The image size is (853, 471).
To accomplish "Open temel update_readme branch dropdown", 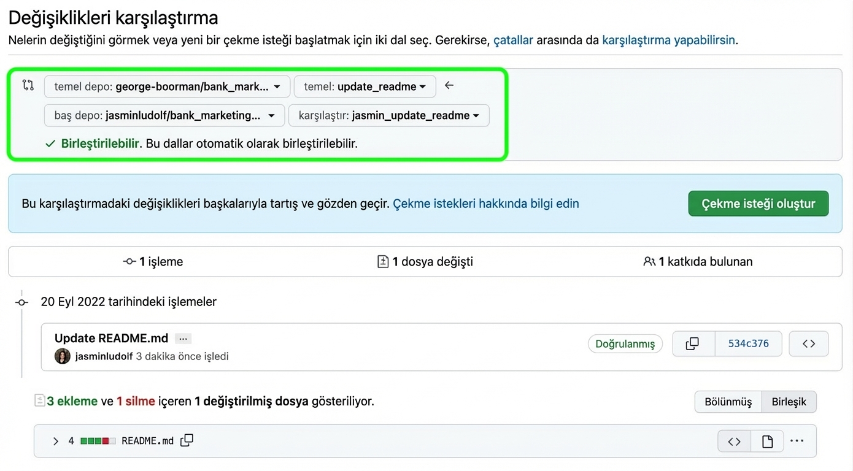I will click(x=365, y=86).
